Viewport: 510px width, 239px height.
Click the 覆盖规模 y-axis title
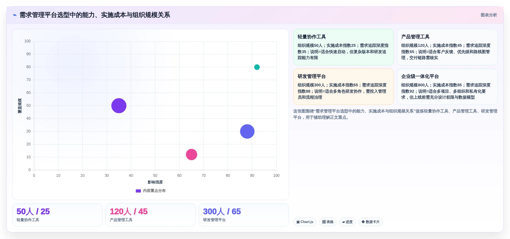(20, 106)
